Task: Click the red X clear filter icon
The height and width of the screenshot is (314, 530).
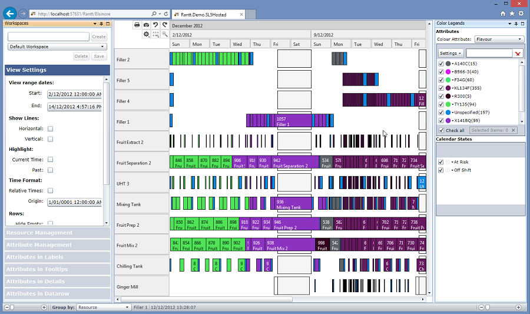Action: coord(518,53)
